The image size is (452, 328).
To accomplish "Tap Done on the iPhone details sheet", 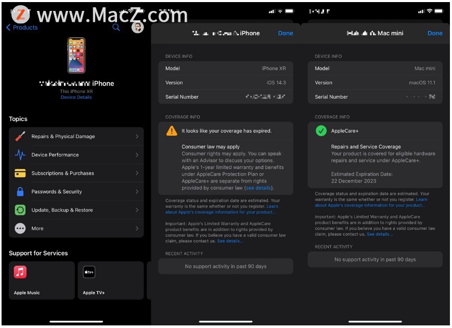I will 286,33.
